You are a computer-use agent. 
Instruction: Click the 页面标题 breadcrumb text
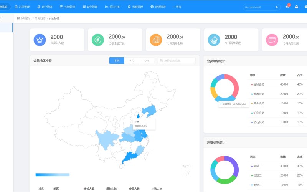(54, 18)
